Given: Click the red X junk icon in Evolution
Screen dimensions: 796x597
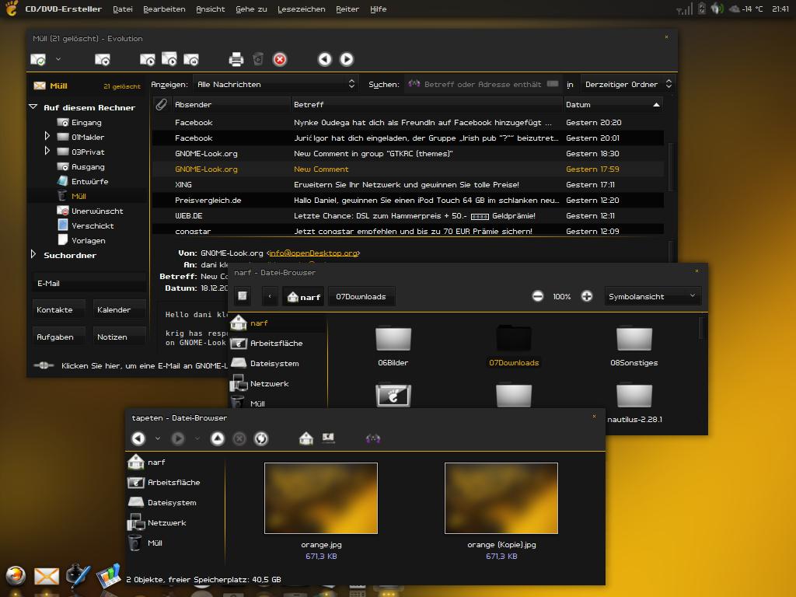Looking at the screenshot, I should point(280,59).
